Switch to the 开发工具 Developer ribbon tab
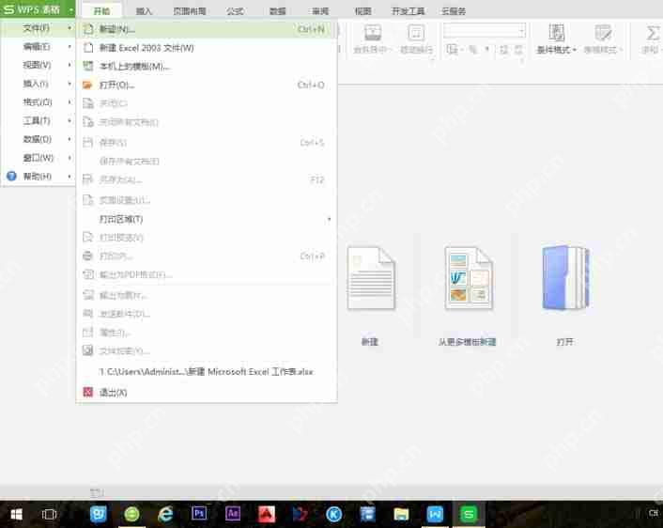 click(408, 11)
